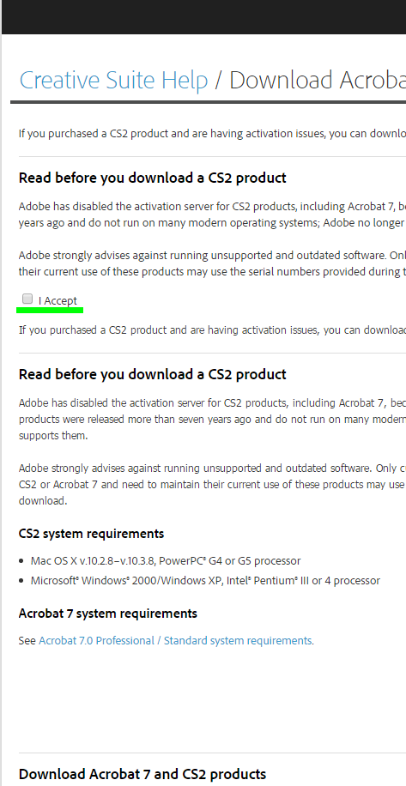
Task: Click "Read before you download" heading above the checkbox
Action: [153, 178]
